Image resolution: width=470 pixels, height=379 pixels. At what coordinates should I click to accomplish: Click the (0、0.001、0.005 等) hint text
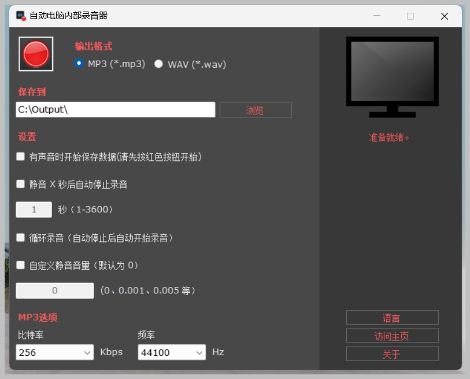[148, 290]
